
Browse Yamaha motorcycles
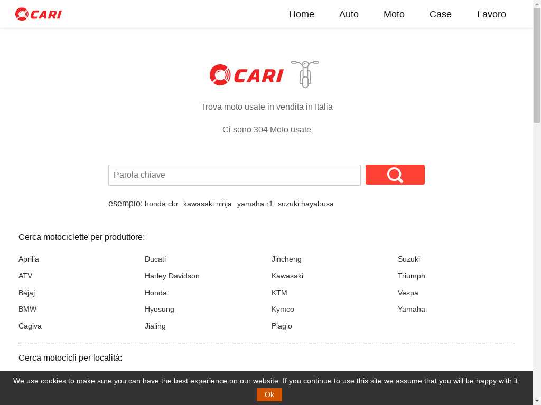click(411, 309)
